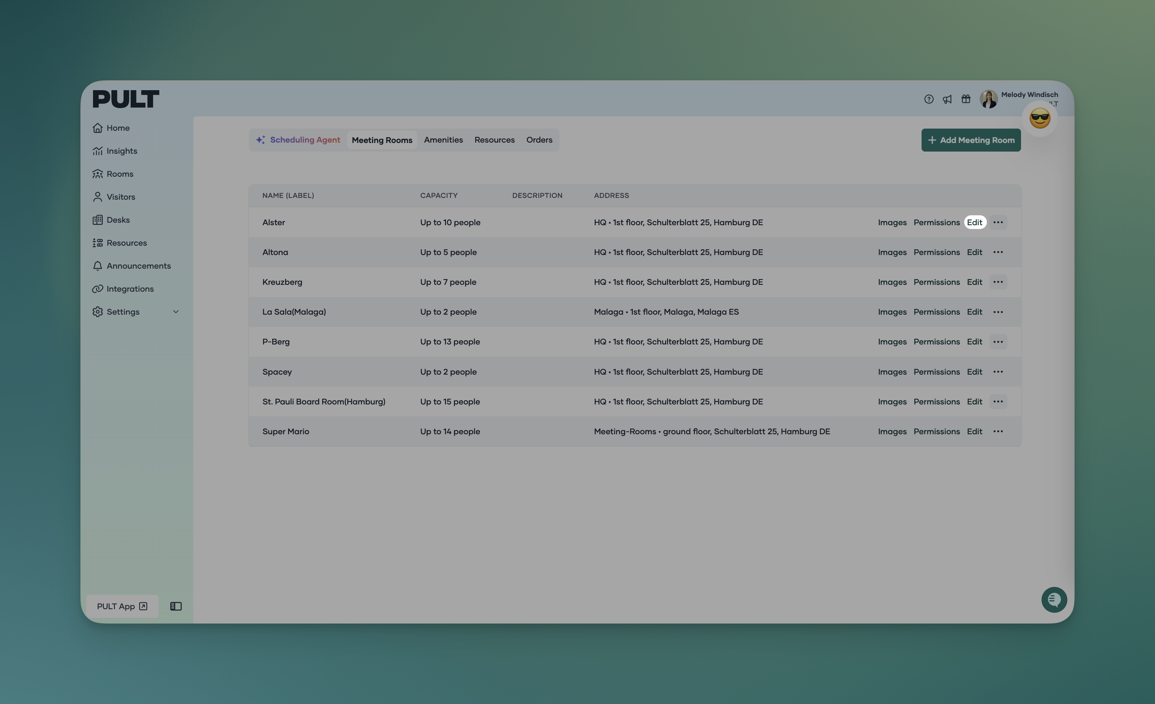
Task: Open Insights in the sidebar
Action: click(121, 151)
